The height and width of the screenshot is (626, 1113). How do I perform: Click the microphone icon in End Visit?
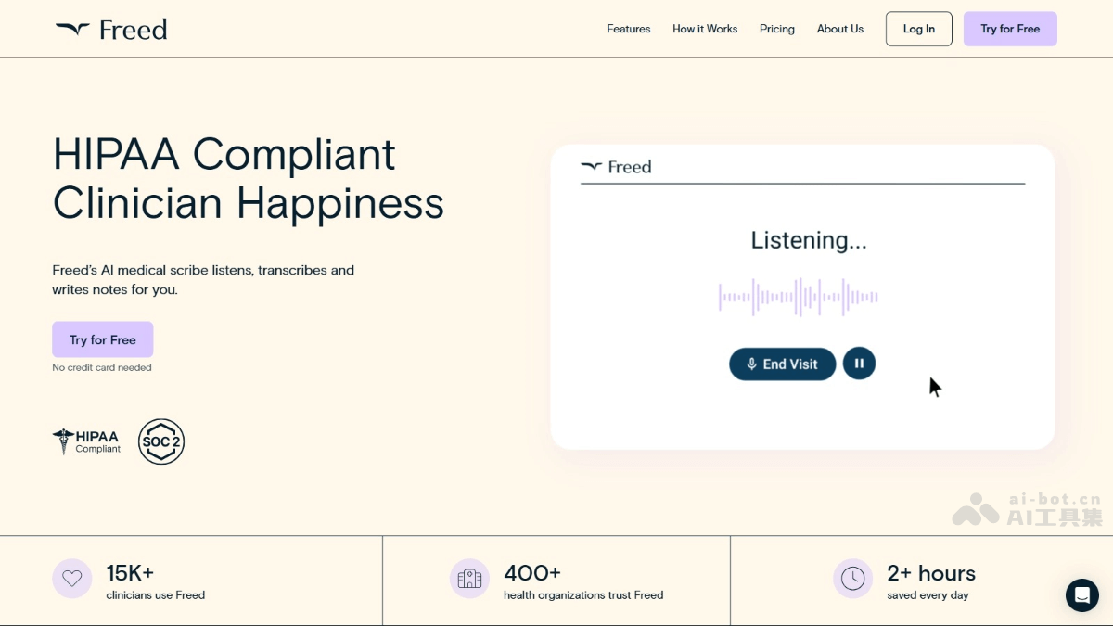tap(751, 364)
